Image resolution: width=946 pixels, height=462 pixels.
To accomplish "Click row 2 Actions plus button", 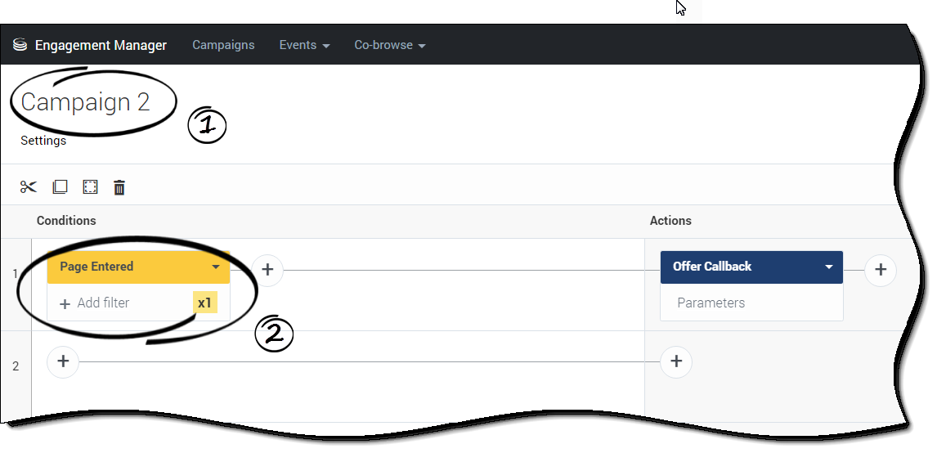I will tap(676, 361).
